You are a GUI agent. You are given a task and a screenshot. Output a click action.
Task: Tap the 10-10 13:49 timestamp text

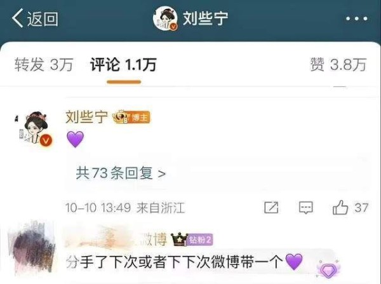[x=98, y=208]
